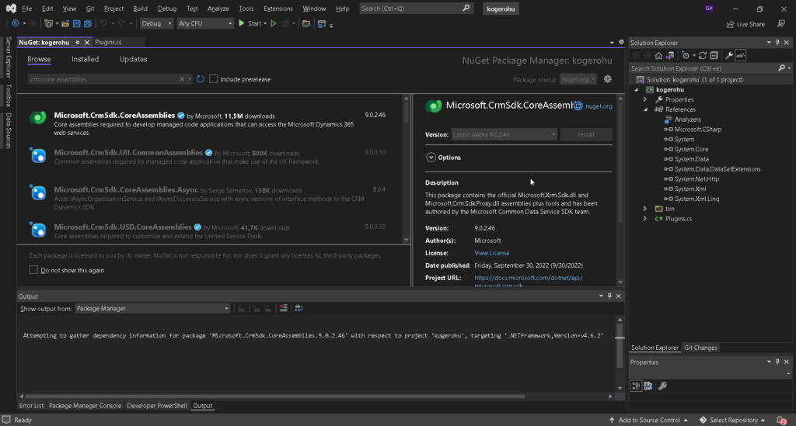Open the Package Manager Console tab

point(86,406)
